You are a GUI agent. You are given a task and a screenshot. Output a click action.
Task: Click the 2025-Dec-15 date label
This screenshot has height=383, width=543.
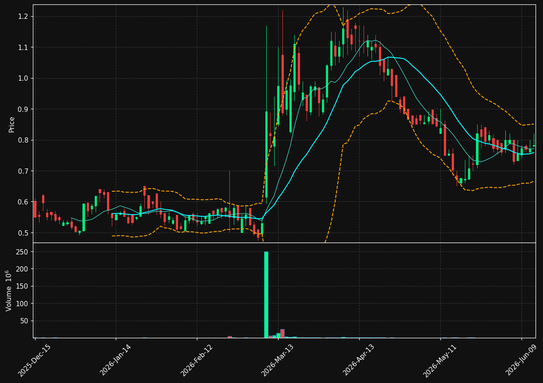pyautogui.click(x=35, y=360)
